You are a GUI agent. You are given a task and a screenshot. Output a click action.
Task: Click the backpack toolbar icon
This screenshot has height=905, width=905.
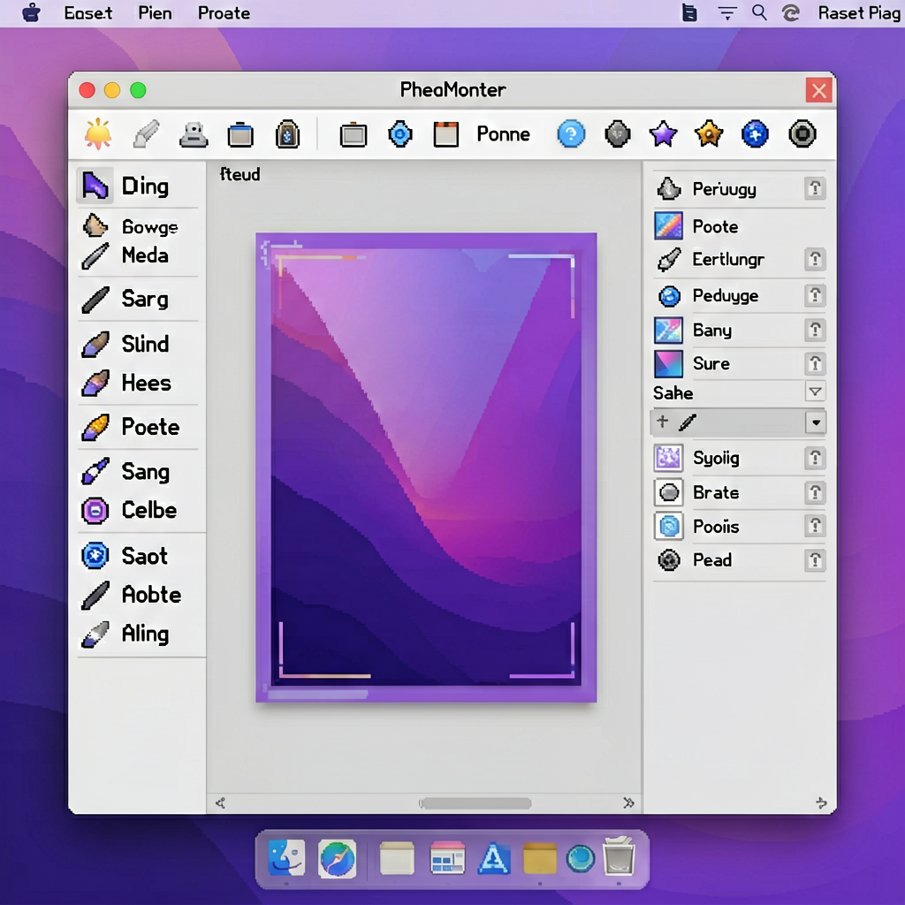[x=287, y=134]
